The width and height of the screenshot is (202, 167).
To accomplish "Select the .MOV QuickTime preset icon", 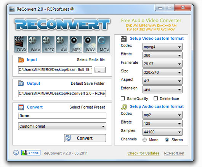I will 103,44.
